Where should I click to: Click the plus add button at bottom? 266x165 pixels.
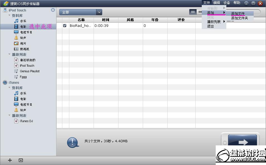coord(10,160)
